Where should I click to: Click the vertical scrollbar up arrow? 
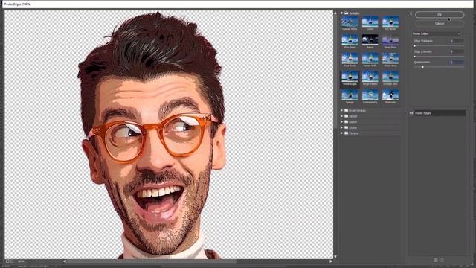(335, 13)
